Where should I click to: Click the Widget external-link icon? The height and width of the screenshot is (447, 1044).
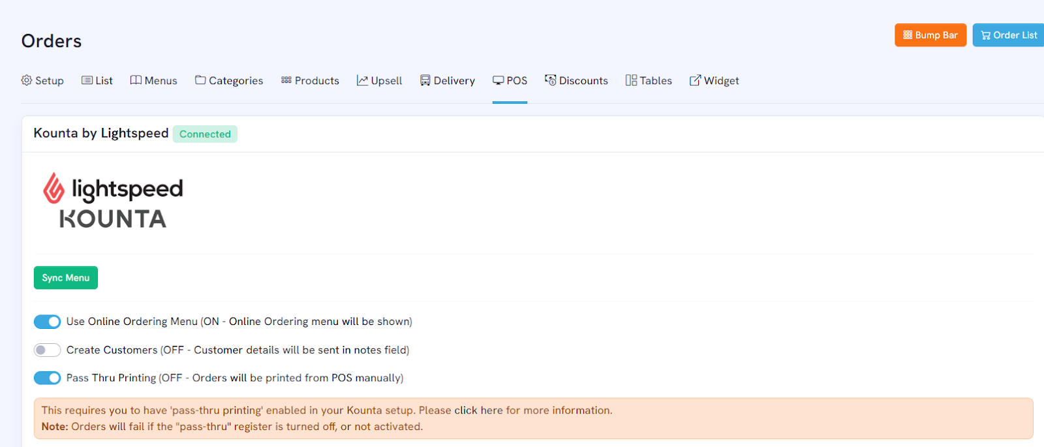[x=696, y=80]
